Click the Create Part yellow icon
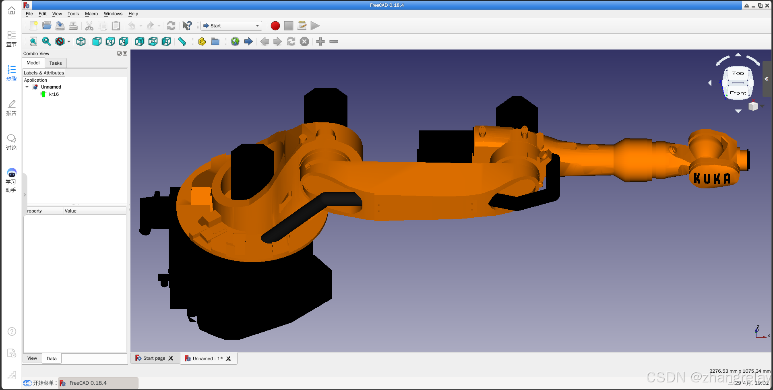 pyautogui.click(x=202, y=41)
